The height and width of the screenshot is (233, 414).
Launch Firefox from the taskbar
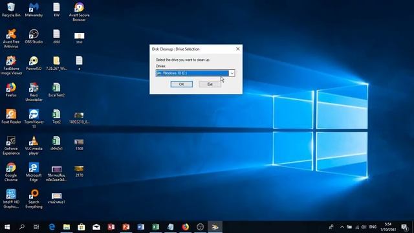click(x=186, y=227)
